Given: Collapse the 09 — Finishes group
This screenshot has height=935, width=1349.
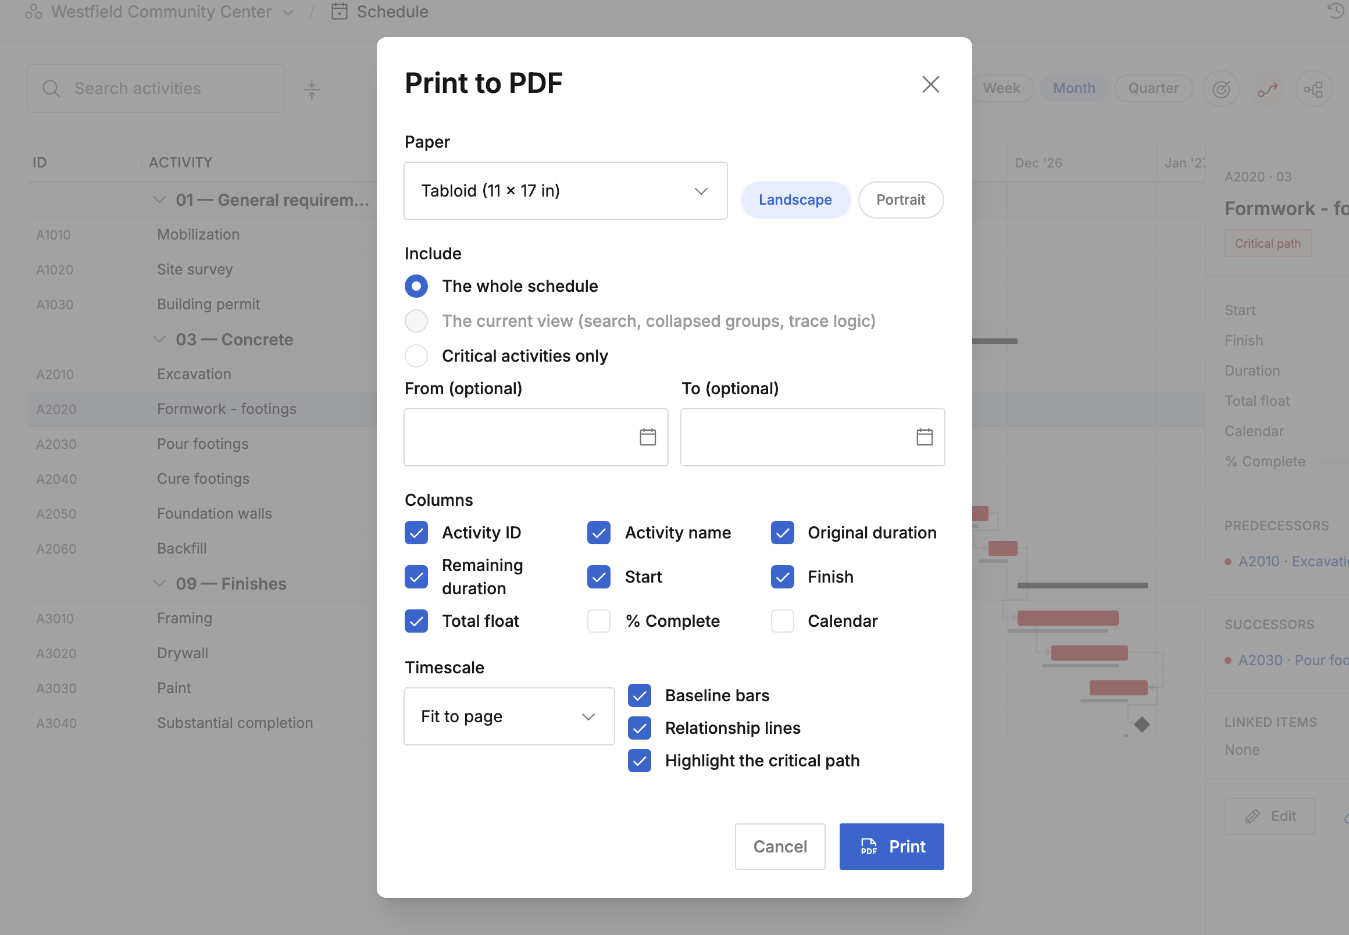Looking at the screenshot, I should point(159,583).
